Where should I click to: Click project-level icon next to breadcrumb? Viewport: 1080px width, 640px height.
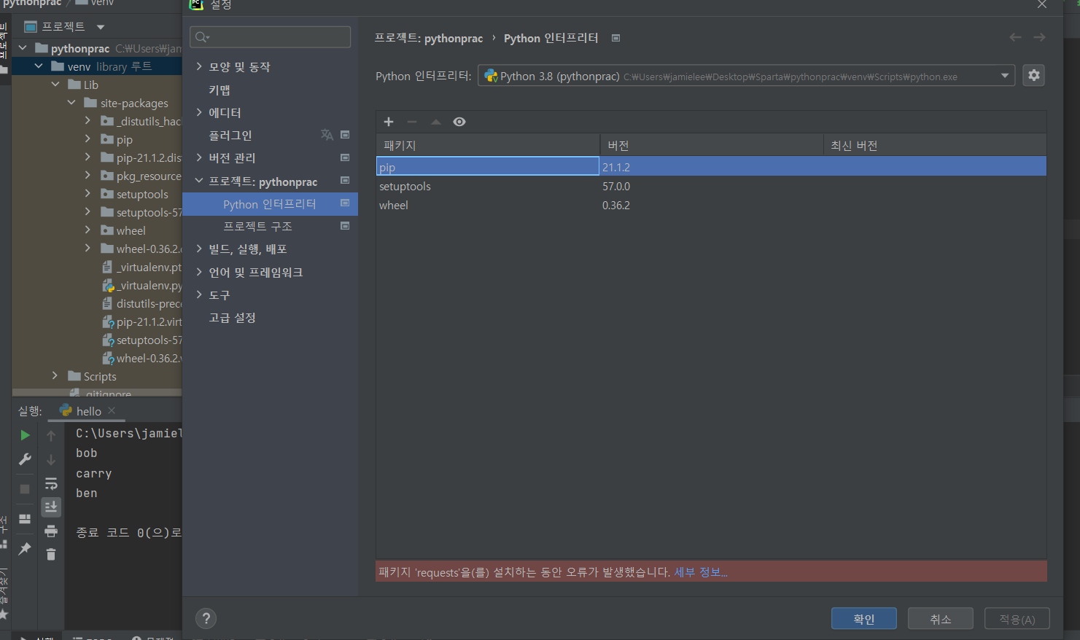(615, 38)
